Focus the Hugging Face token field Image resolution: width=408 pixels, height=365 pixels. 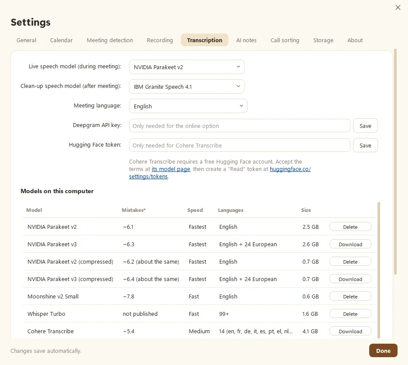point(239,145)
